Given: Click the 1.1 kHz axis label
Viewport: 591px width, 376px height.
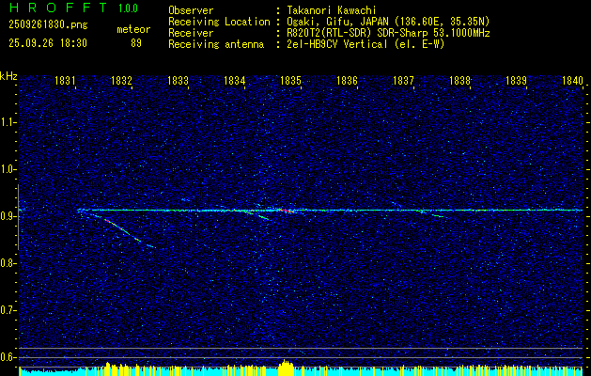Looking at the screenshot, I should [8, 122].
